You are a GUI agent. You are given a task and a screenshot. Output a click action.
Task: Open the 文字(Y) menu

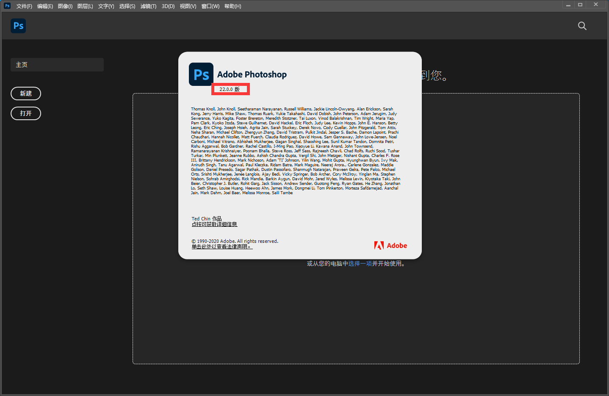[106, 6]
